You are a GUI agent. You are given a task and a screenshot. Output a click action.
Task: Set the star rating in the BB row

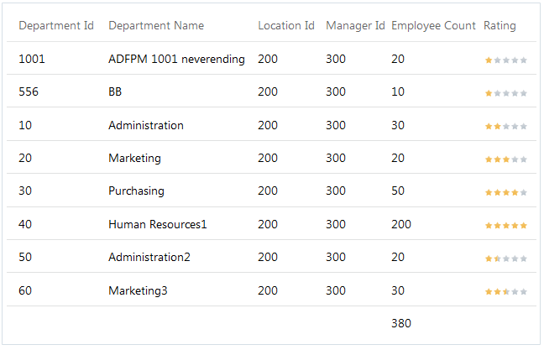click(x=506, y=93)
